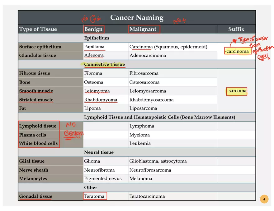
Task: Select the 'Glioma' cell
Action: (x=92, y=161)
